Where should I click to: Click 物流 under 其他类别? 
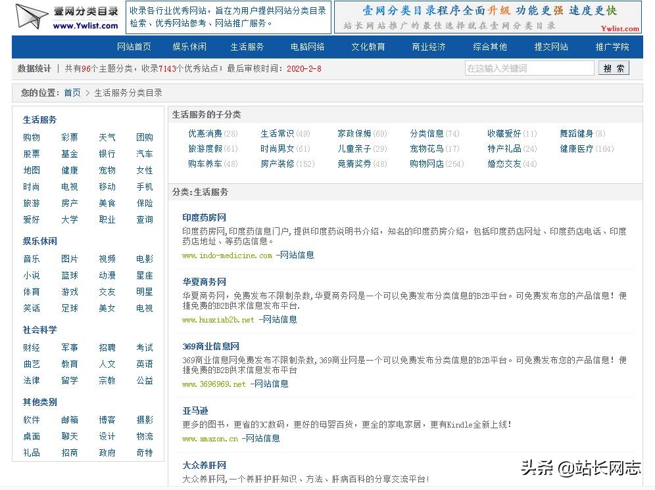click(145, 436)
